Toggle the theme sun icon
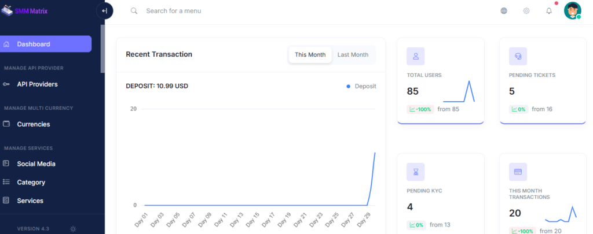The height and width of the screenshot is (234, 593). pyautogui.click(x=73, y=229)
